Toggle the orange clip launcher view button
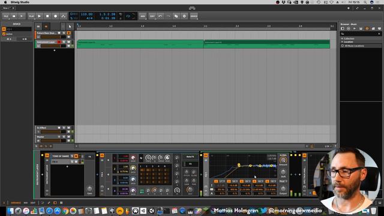The height and width of the screenshot is (216, 384). (x=46, y=26)
